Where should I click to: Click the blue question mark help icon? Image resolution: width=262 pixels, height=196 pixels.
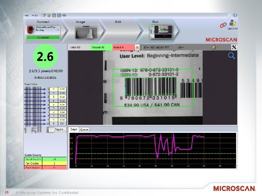click(x=235, y=16)
